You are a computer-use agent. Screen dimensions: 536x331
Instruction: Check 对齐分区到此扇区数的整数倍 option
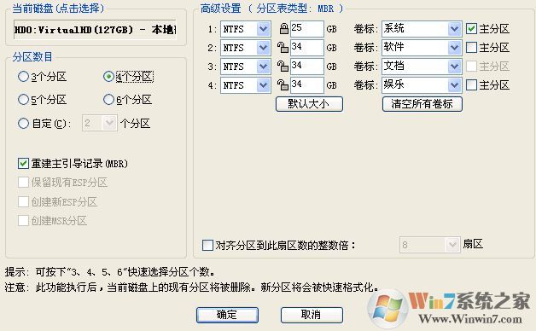207,245
